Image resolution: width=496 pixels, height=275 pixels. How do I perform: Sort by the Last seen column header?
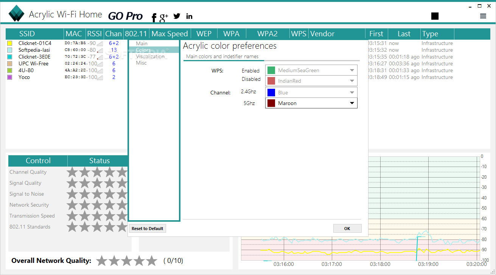tap(404, 34)
